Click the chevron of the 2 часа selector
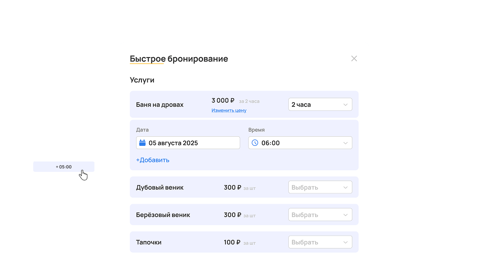 (x=345, y=104)
